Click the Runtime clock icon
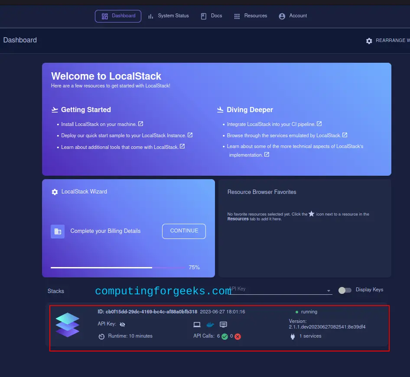The height and width of the screenshot is (377, 410). click(x=101, y=337)
